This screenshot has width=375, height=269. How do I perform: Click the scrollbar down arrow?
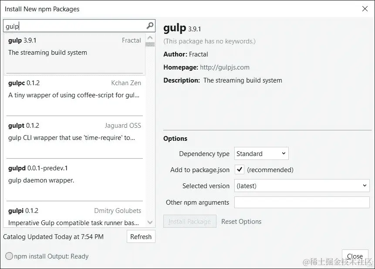click(x=150, y=222)
